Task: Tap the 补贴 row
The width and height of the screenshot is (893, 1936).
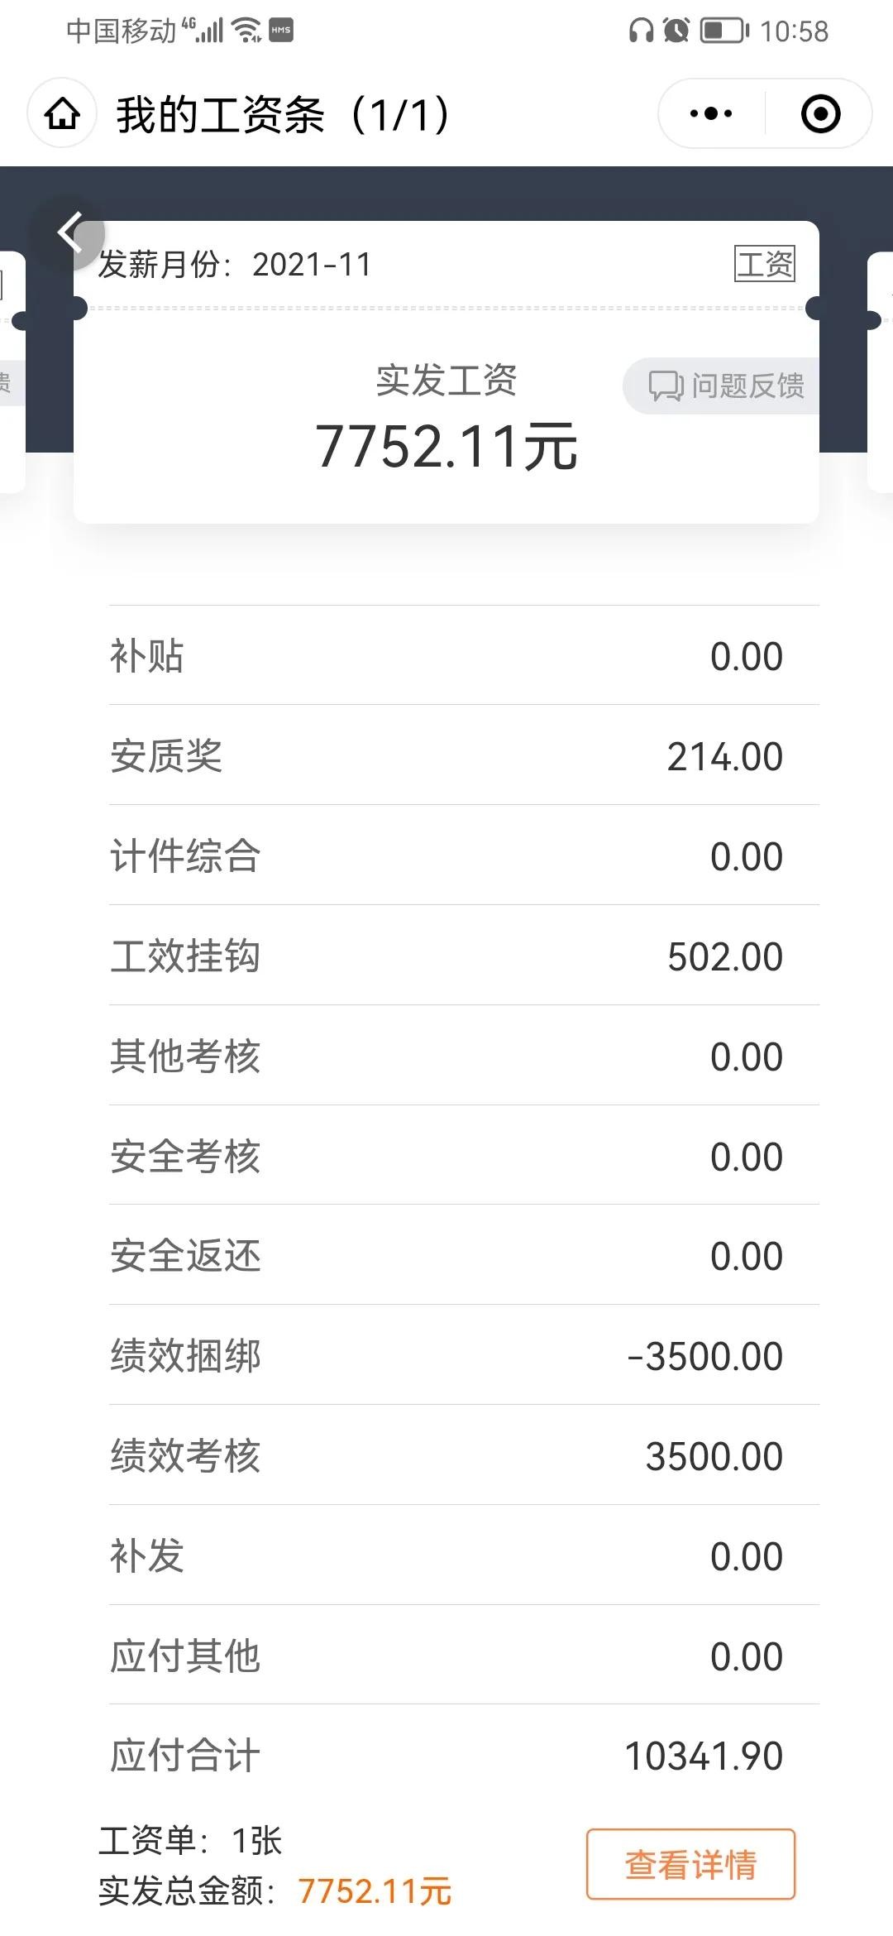Action: pos(446,656)
